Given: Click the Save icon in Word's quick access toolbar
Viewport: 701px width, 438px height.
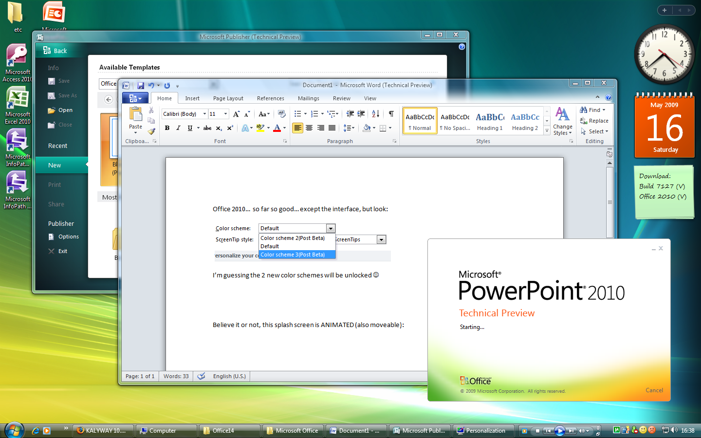Looking at the screenshot, I should click(x=141, y=86).
